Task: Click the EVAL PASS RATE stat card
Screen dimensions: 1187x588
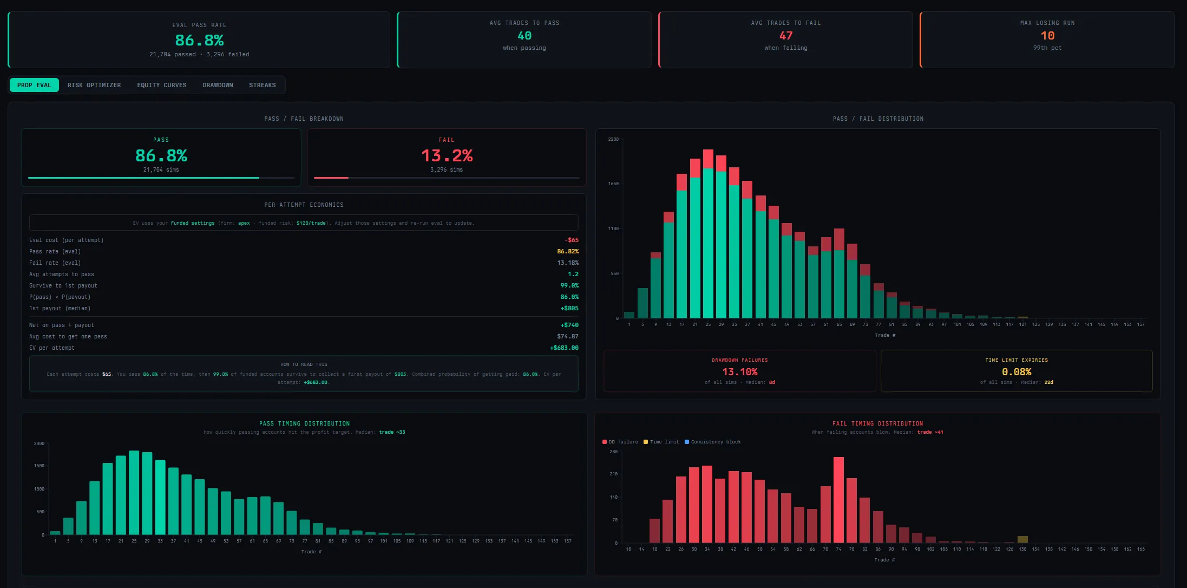Action: point(199,39)
